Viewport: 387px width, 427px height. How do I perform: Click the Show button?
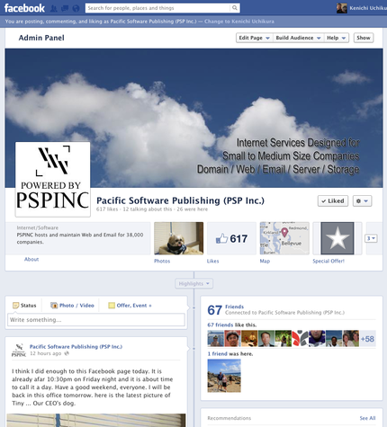pos(364,38)
